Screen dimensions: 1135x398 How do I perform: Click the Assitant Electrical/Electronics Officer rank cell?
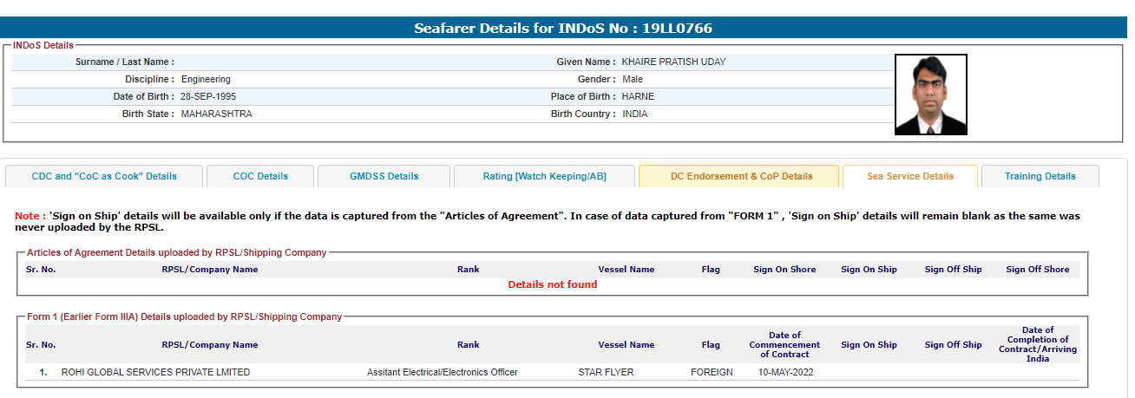[x=443, y=372]
